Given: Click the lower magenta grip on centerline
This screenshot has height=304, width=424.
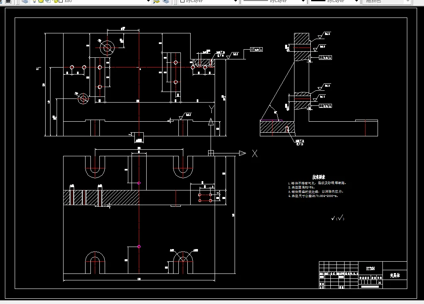Looking at the screenshot, I should pyautogui.click(x=139, y=247).
